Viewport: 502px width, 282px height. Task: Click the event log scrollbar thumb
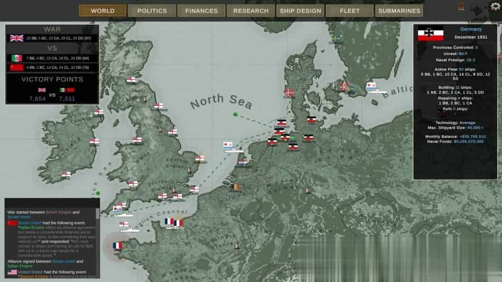[x=97, y=213]
